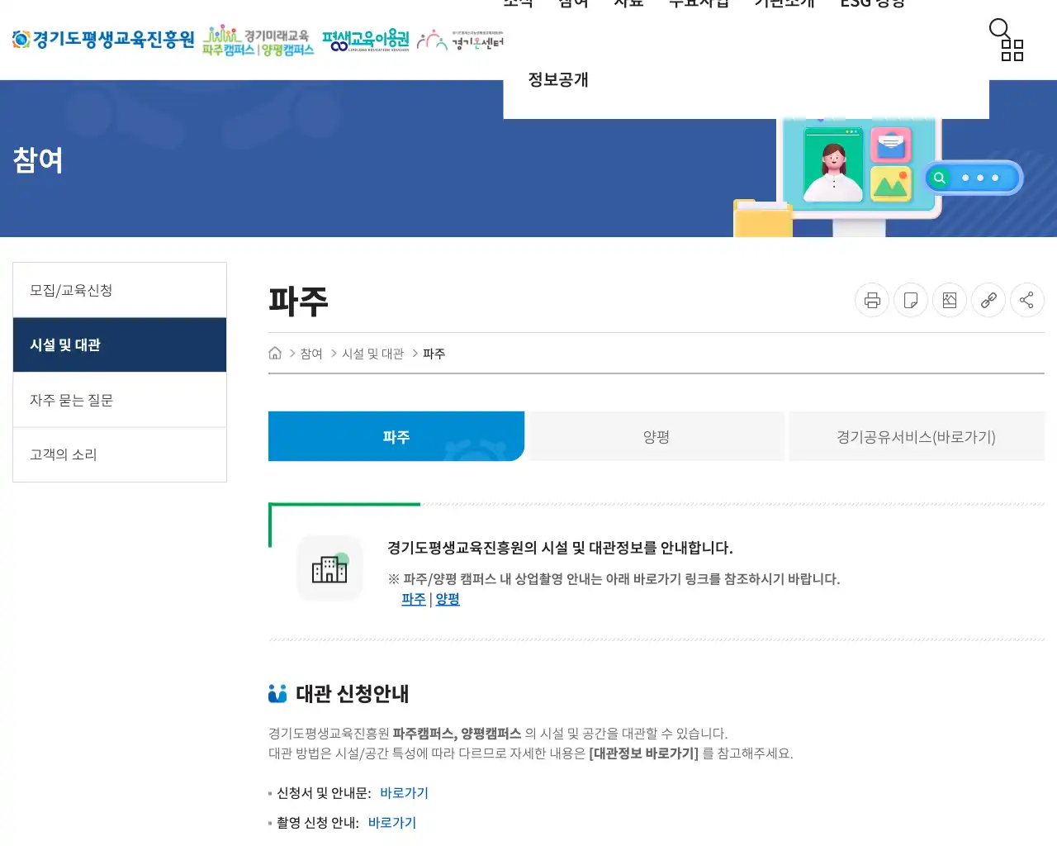The width and height of the screenshot is (1057, 846).
Task: Open 모집/교육신청 in sidebar
Action: click(x=120, y=290)
